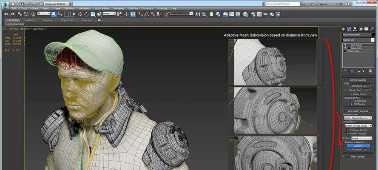The image size is (378, 170).
Task: Click the Redo arrow on main toolbar
Action: (12, 14)
